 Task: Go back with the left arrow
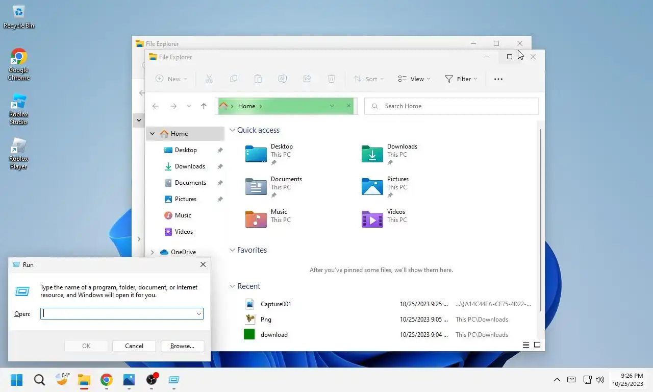point(156,106)
